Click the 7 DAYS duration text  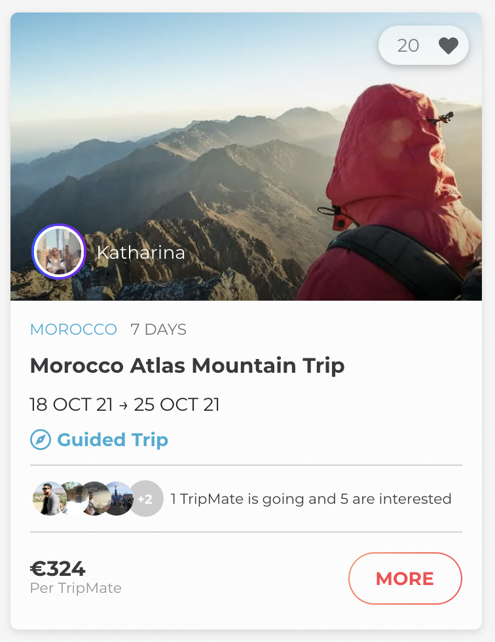158,330
